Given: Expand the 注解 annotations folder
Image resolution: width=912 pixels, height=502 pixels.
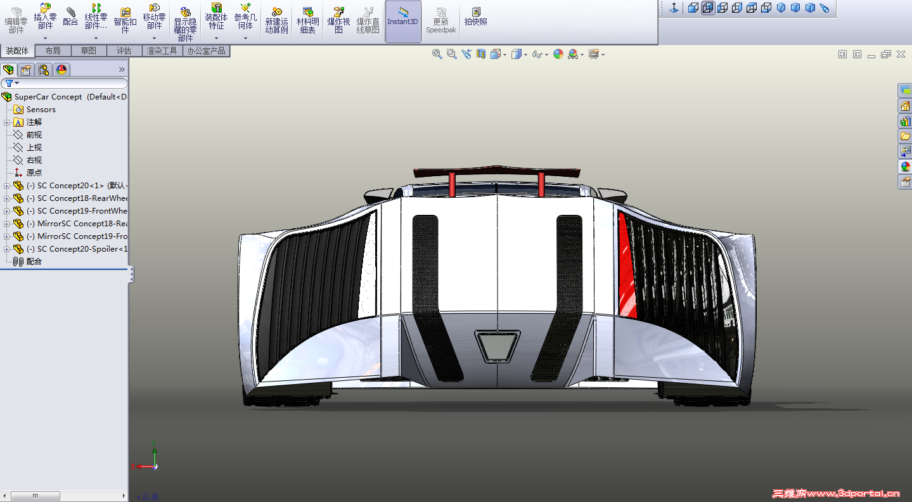Looking at the screenshot, I should coord(6,122).
